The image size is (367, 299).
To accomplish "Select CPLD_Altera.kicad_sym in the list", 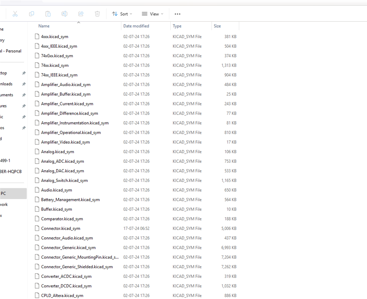I will [62, 296].
